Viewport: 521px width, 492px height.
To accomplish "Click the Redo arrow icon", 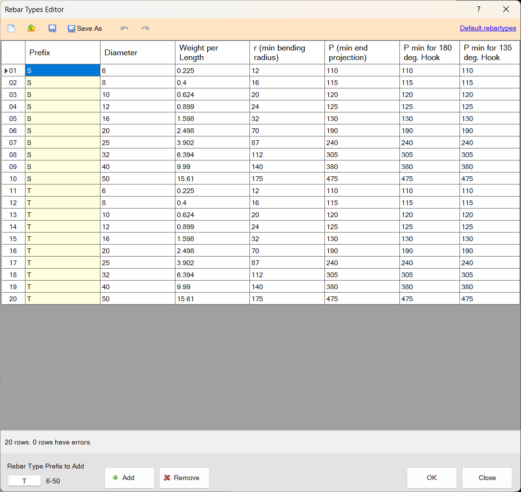I will coord(145,28).
